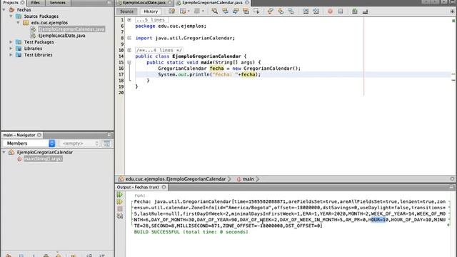Viewport: 457px width, 257px height.
Task: Collapse the Source Packages node
Action: pos(11,16)
